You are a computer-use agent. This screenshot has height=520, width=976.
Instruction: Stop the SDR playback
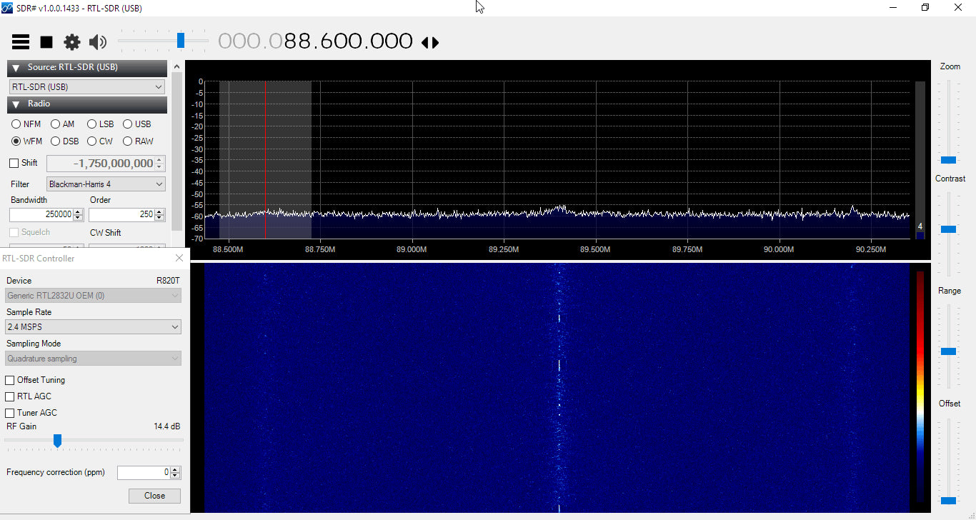click(x=46, y=41)
